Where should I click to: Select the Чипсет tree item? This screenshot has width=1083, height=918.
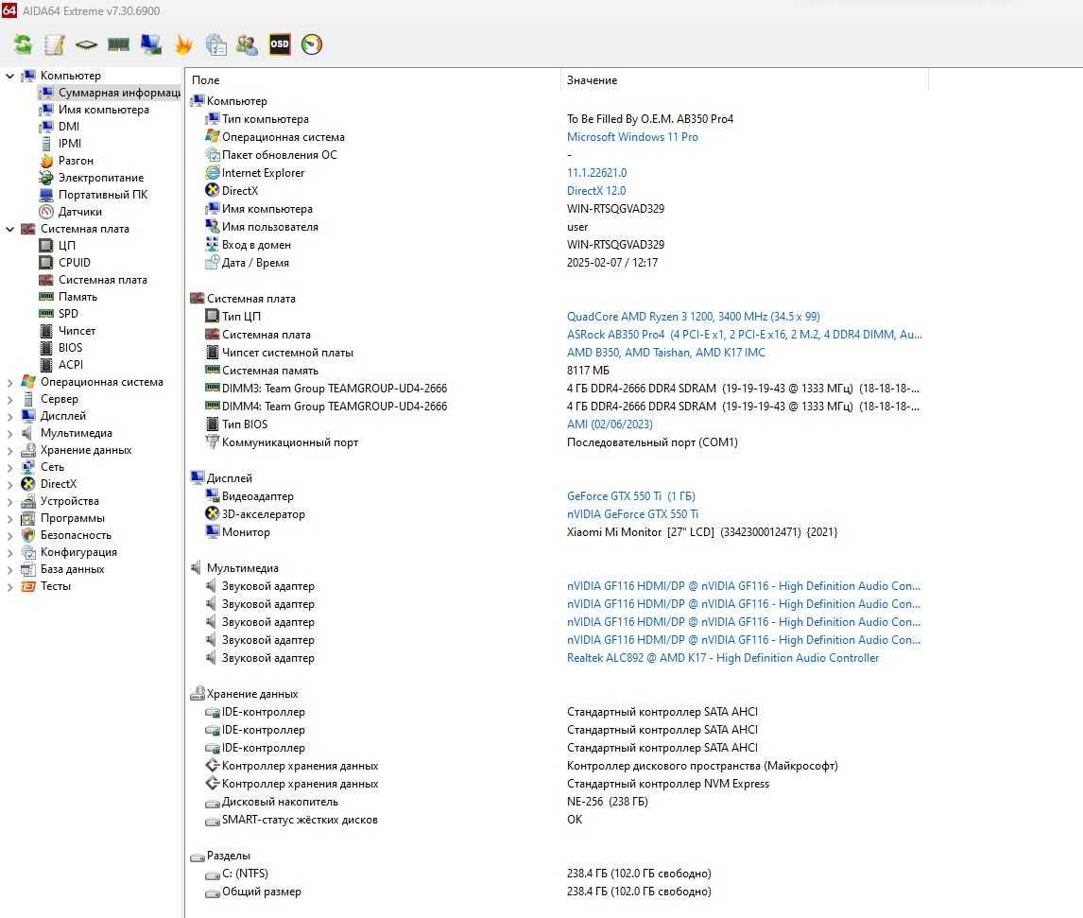point(77,331)
